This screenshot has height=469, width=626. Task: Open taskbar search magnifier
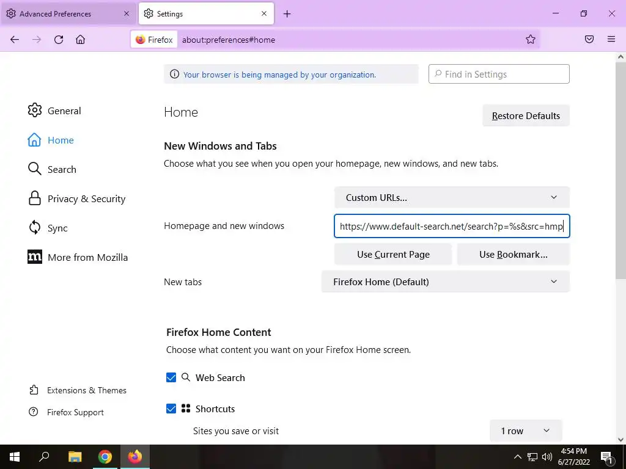pos(44,456)
